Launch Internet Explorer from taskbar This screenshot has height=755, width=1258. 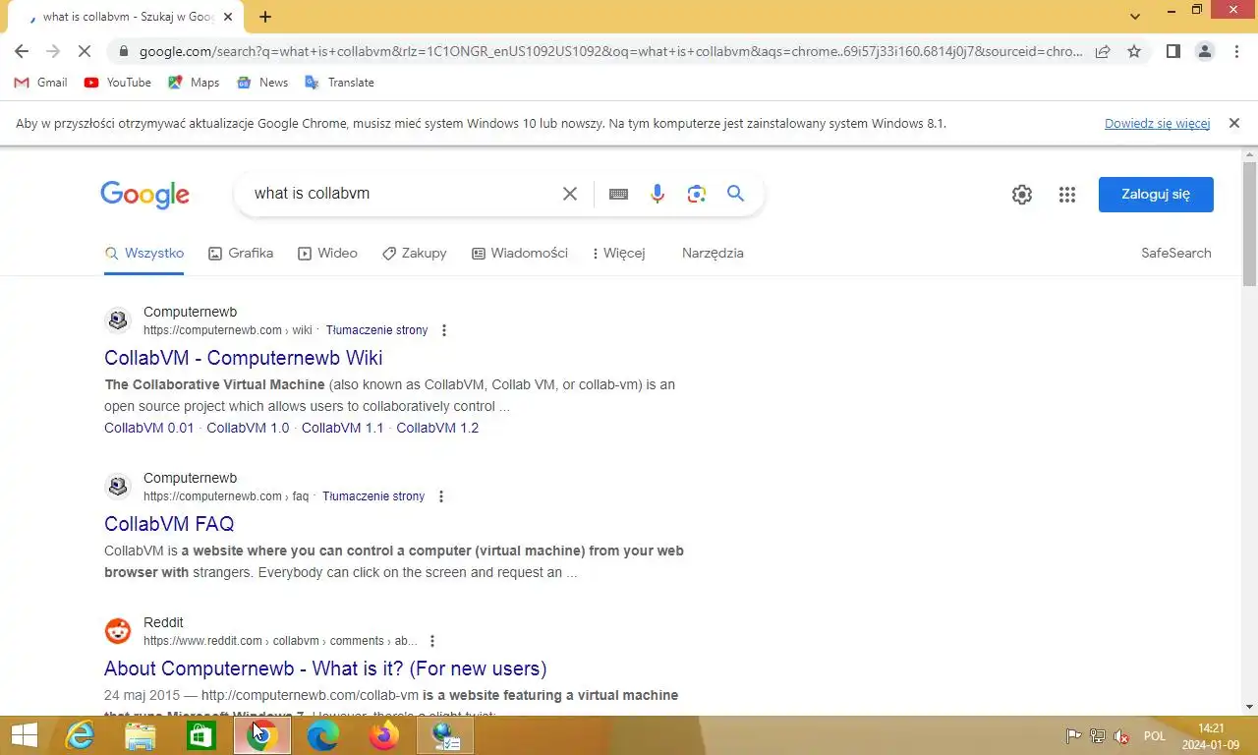point(80,735)
